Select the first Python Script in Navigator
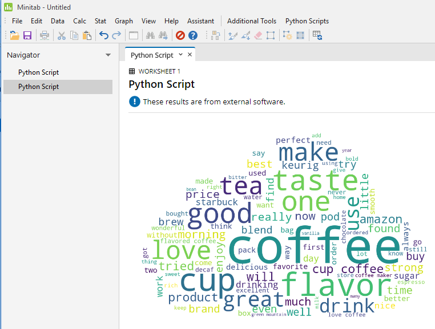Screen dimensions: 435x329 [x=38, y=72]
